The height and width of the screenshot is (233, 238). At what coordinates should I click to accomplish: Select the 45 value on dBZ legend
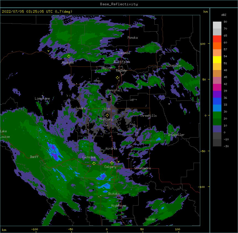pyautogui.click(x=225, y=77)
